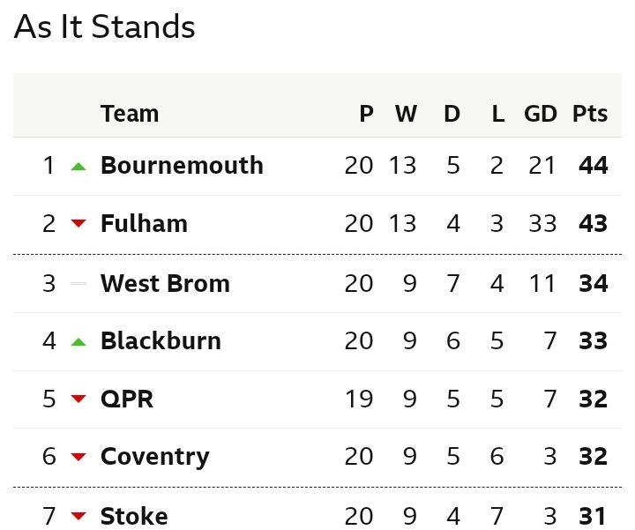This screenshot has height=530, width=635.
Task: Select the Stoke team name
Action: [134, 516]
